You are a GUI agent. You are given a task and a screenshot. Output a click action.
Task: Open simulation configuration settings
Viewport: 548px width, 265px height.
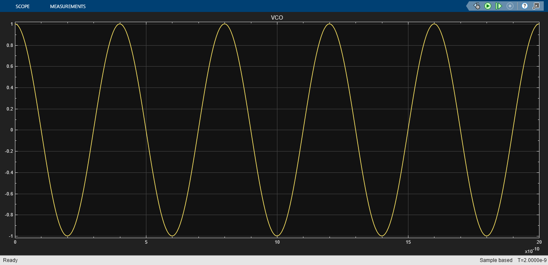point(477,6)
